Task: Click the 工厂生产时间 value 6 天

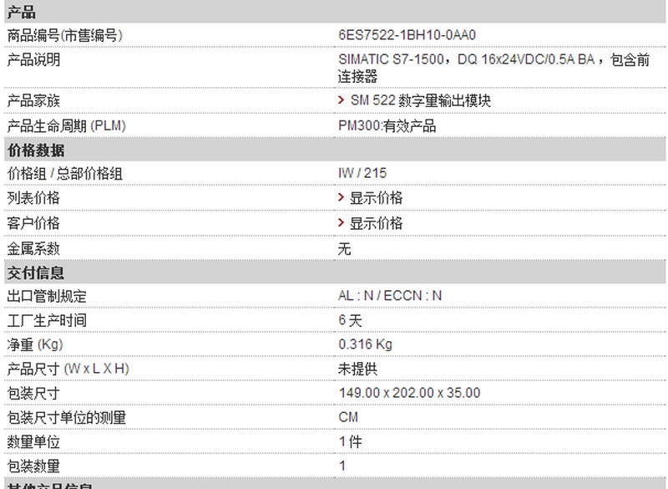Action: [x=350, y=320]
